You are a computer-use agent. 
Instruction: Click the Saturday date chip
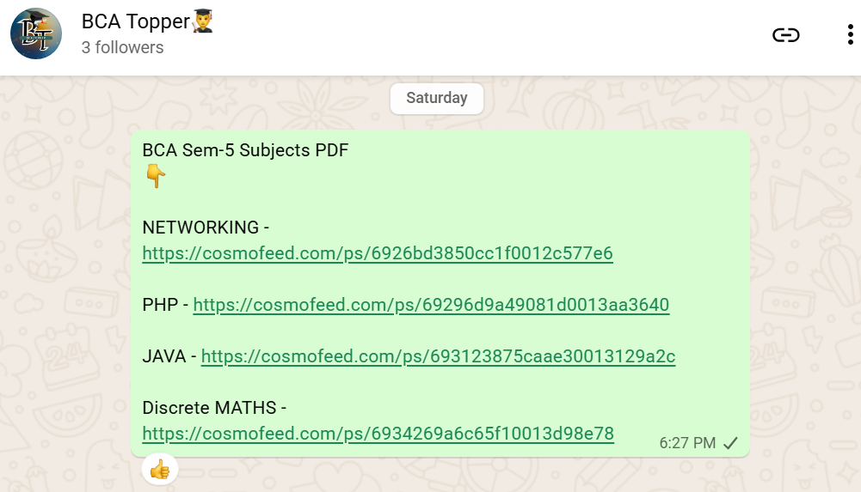pos(436,98)
